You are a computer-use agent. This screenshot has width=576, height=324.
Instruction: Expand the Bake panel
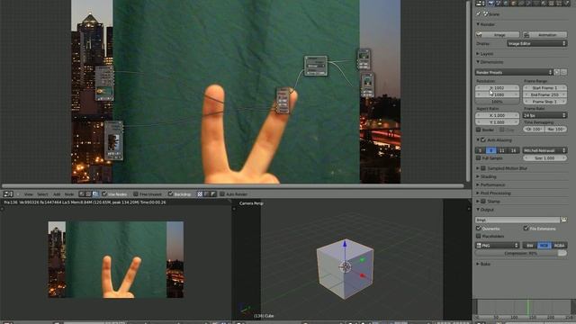478,264
